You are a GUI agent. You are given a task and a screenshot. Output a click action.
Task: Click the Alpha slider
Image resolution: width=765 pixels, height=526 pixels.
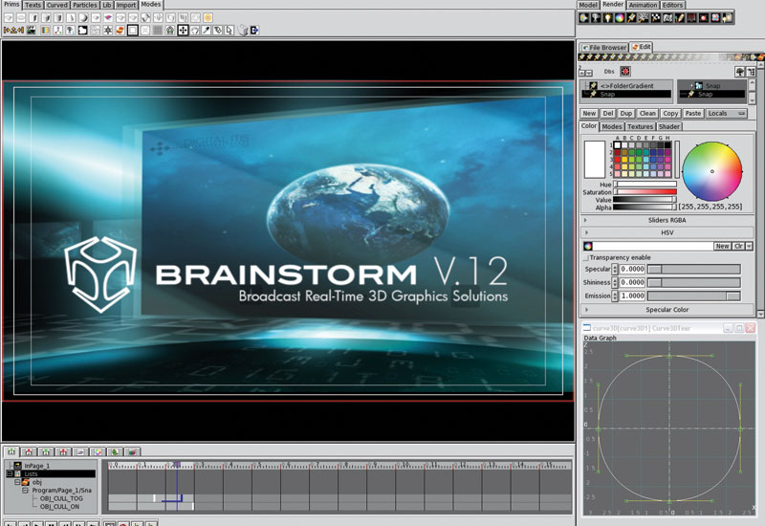(645, 208)
